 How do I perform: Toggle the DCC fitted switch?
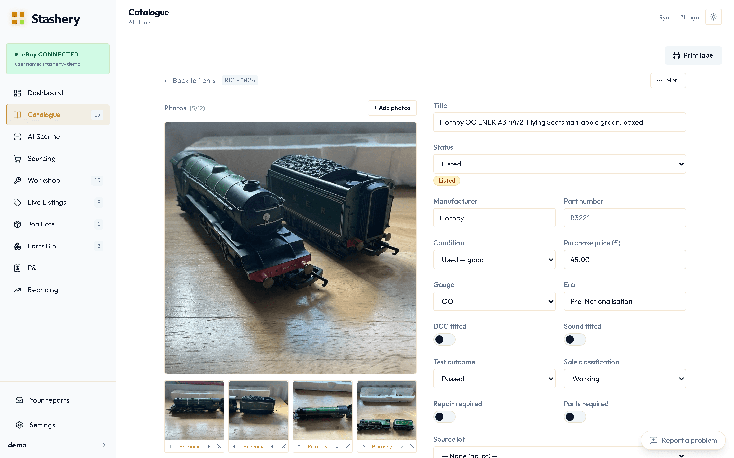point(444,339)
